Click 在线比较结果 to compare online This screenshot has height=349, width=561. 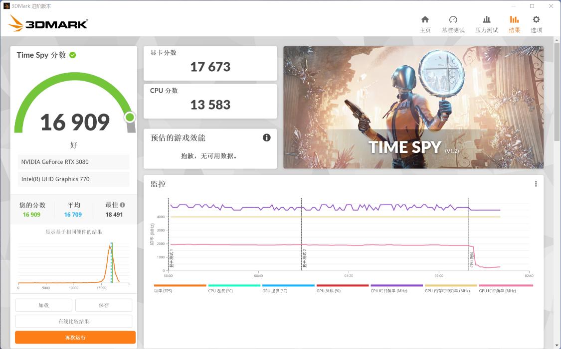coord(74,321)
